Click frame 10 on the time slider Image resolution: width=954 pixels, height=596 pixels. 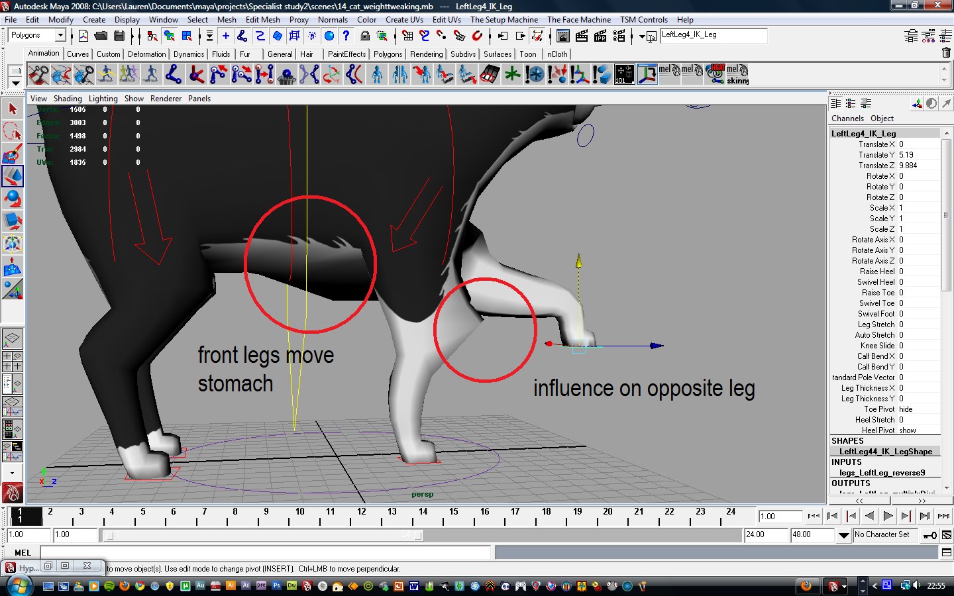click(299, 517)
